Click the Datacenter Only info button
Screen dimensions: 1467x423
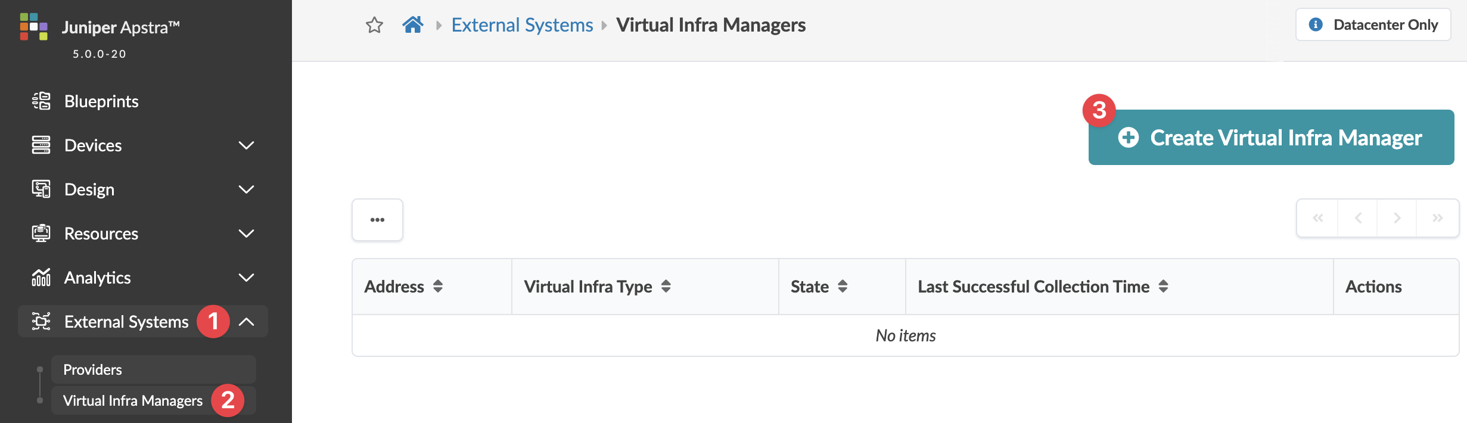1373,25
